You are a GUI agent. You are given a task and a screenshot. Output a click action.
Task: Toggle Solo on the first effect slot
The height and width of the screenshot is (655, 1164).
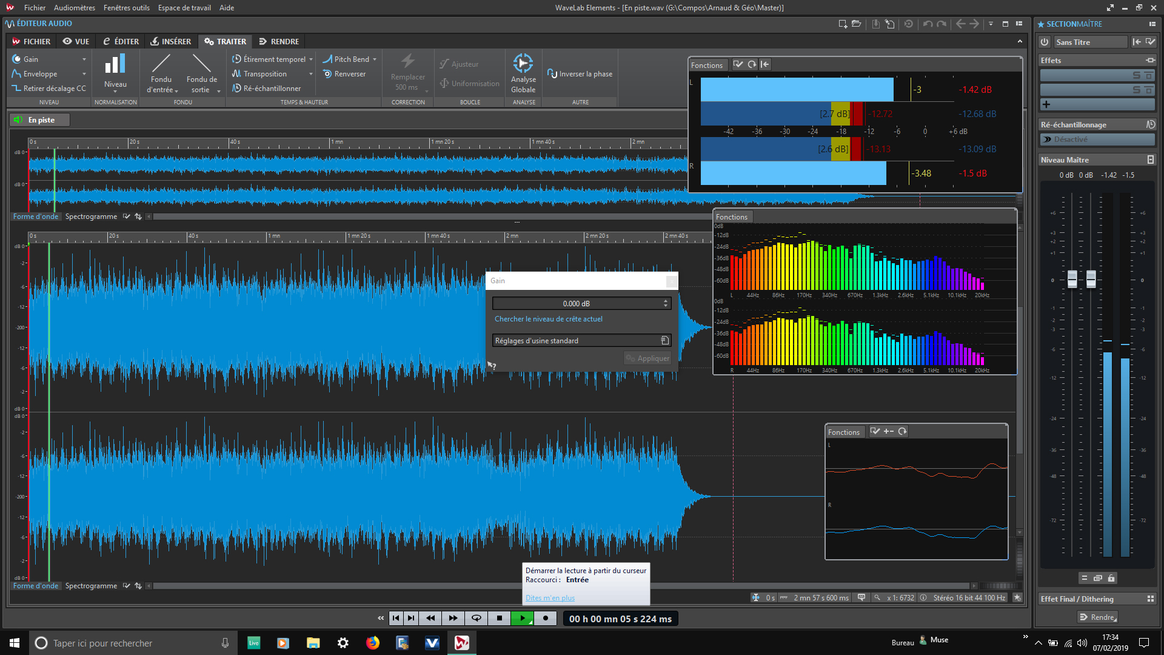[1136, 75]
